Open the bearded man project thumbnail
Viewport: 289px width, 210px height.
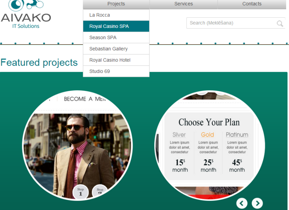click(x=77, y=145)
